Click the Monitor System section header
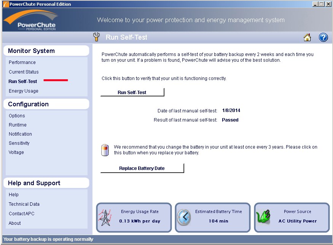The height and width of the screenshot is (245, 333). [x=46, y=51]
